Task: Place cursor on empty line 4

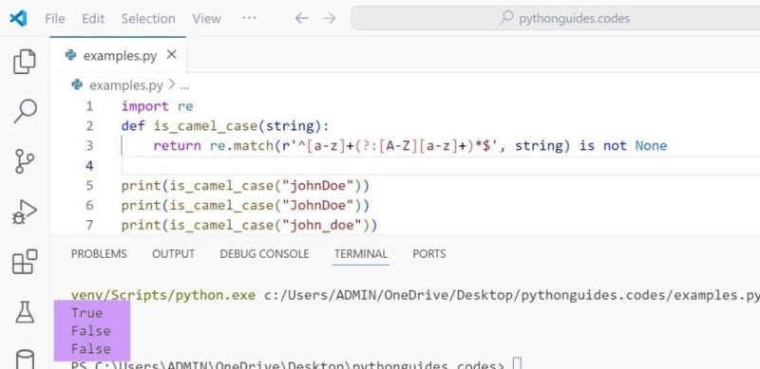Action: pyautogui.click(x=441, y=166)
